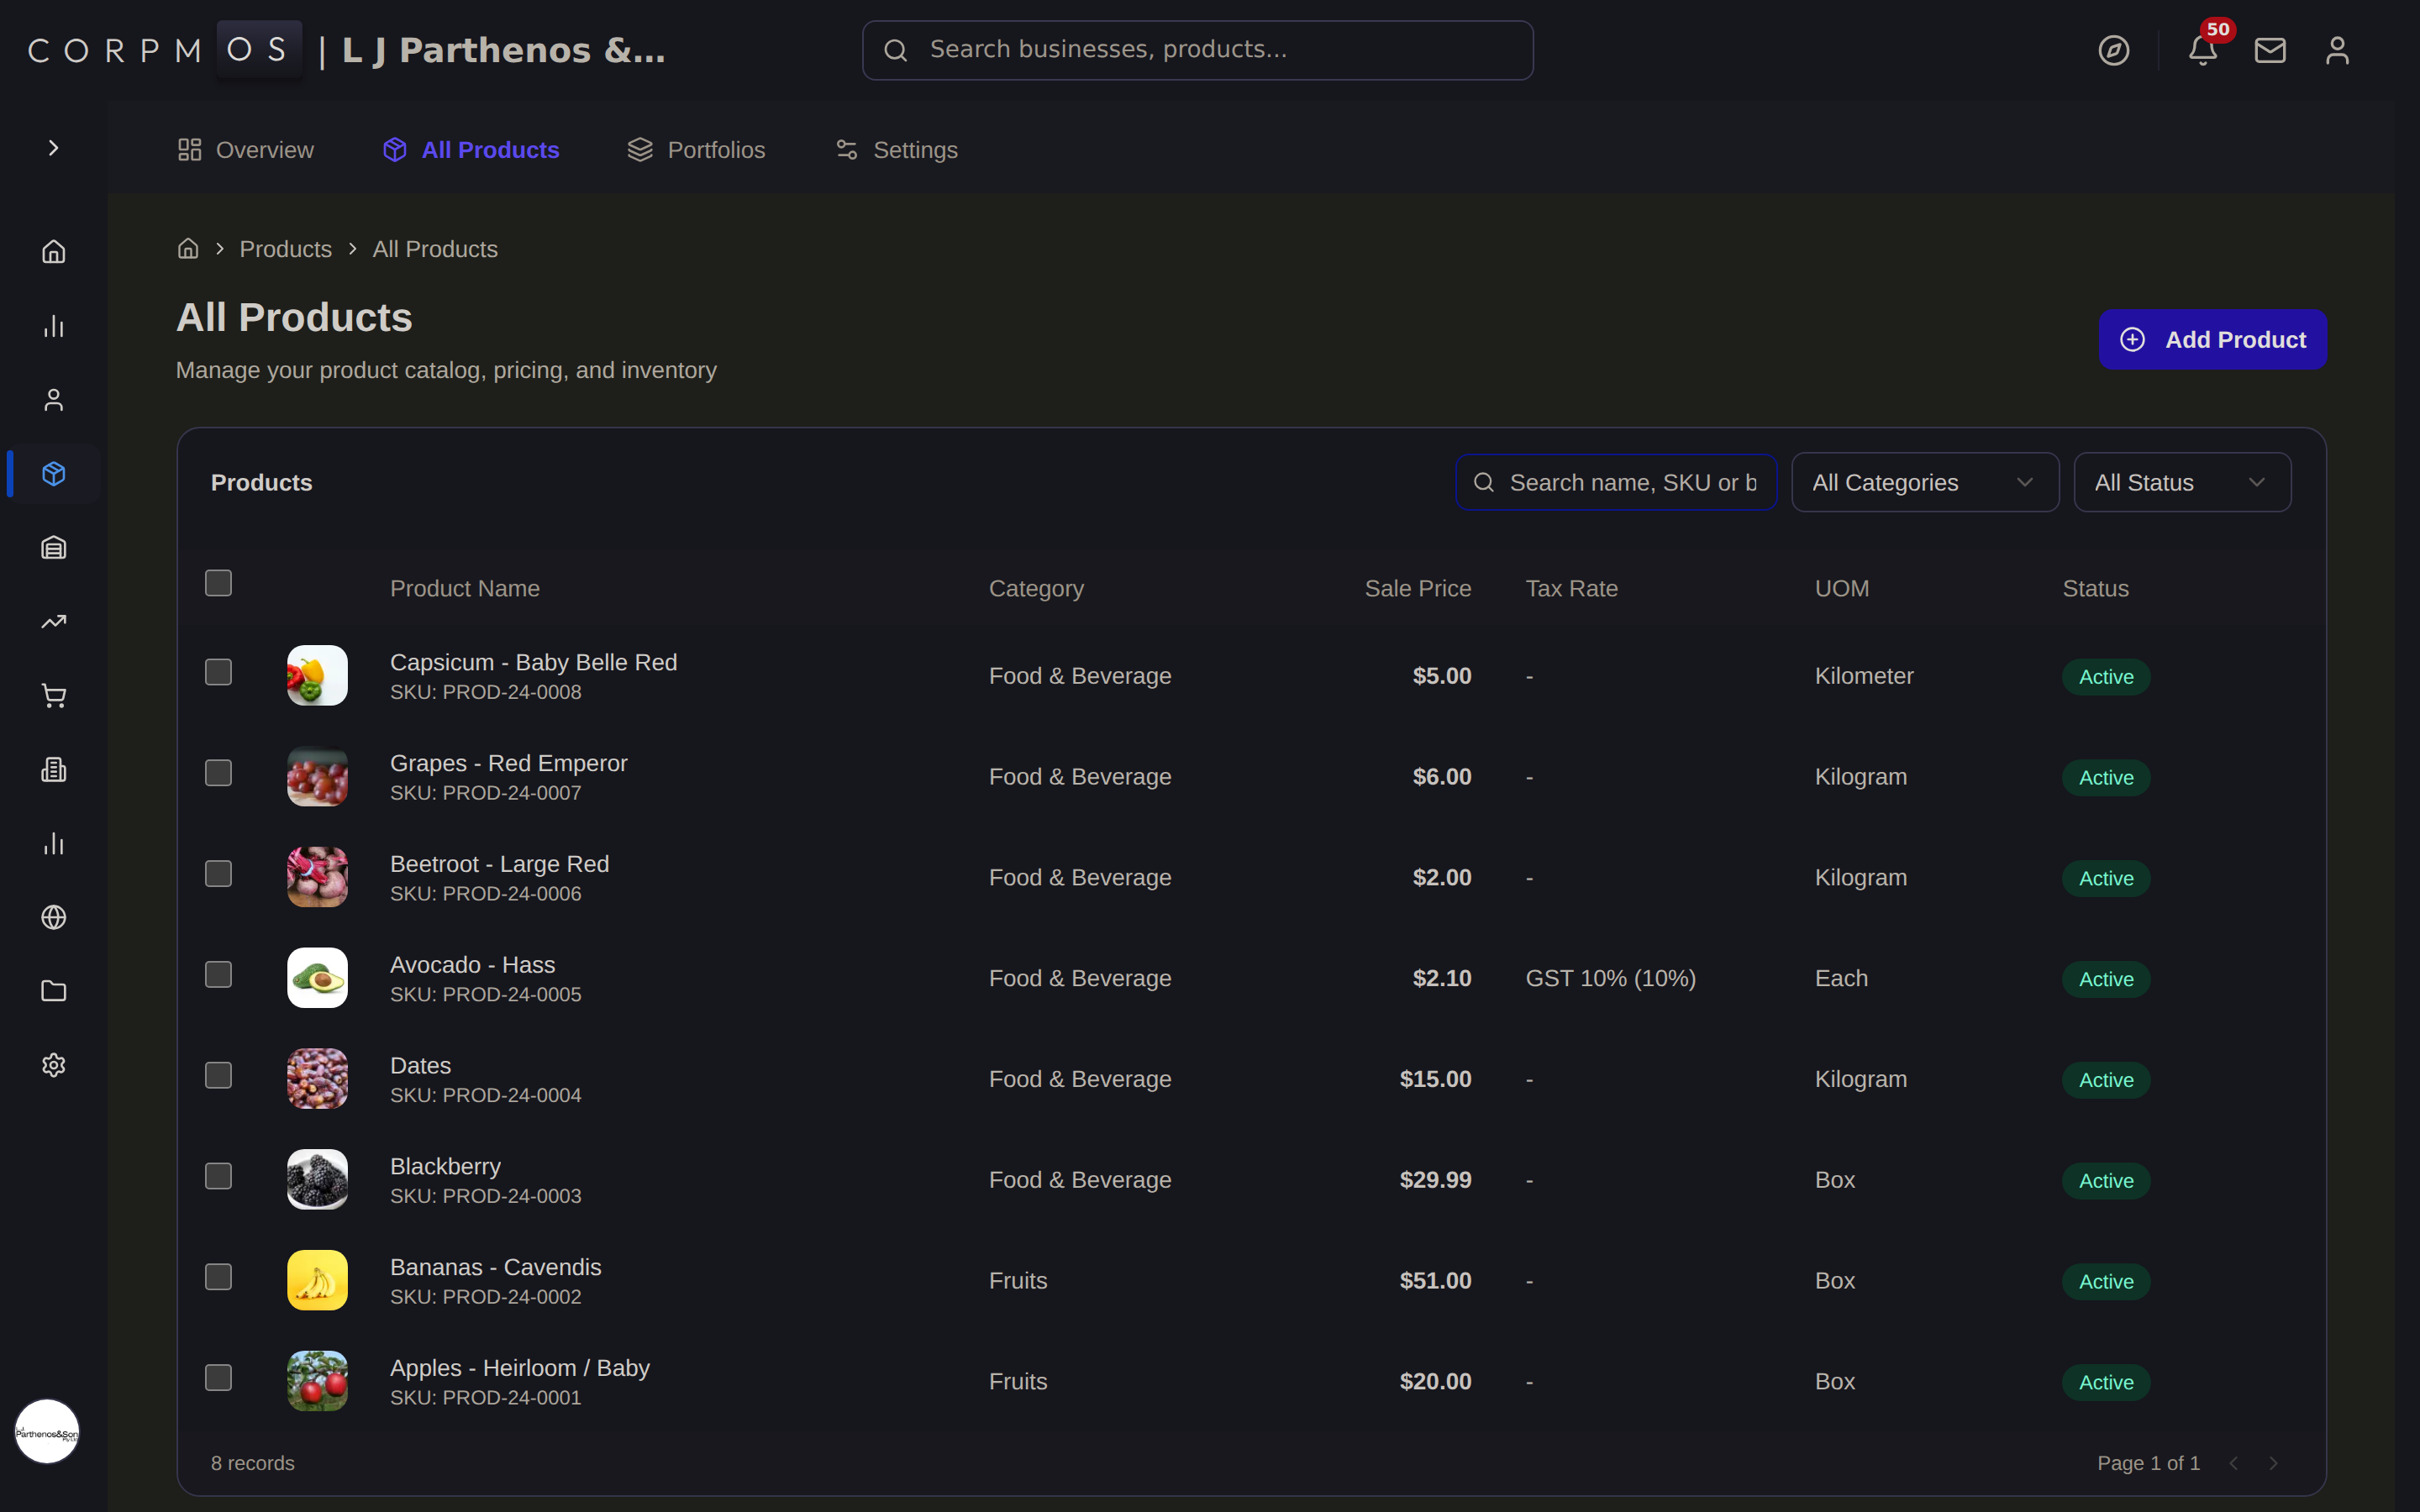2420x1512 pixels.
Task: Go to previous page arrow
Action: 2233,1463
